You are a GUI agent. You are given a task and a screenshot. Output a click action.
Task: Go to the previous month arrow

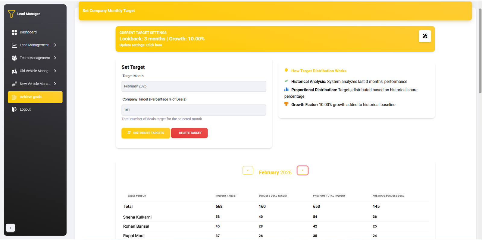tap(248, 170)
